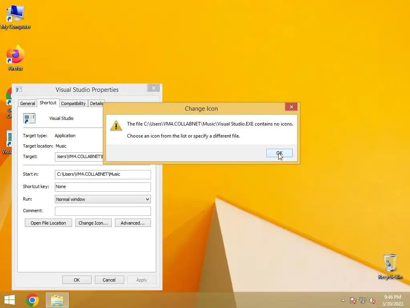Click the Change Icon... button
The height and width of the screenshot is (308, 410).
pos(93,223)
